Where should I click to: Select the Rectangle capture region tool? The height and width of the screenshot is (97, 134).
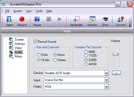(76, 19)
